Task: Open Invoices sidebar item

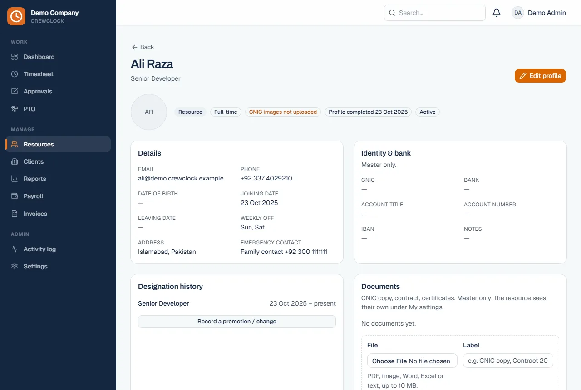Action: pos(58,214)
